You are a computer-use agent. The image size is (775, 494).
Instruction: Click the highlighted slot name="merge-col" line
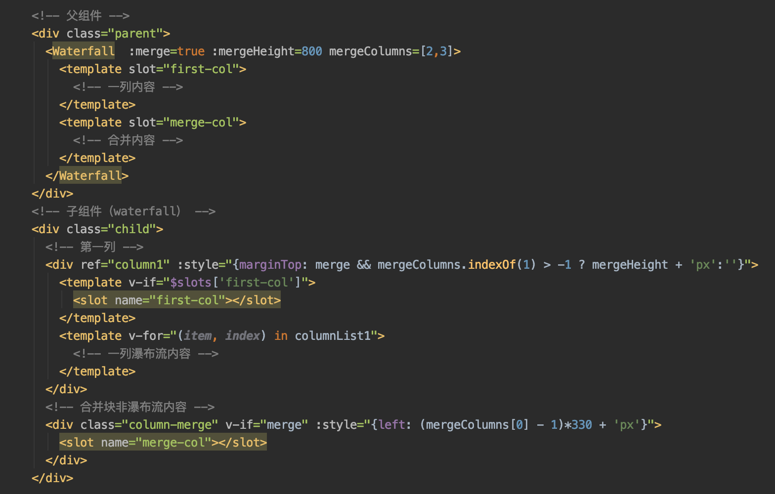(x=163, y=443)
